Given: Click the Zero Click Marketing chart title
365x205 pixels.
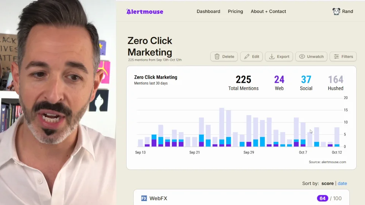Looking at the screenshot, I should click(x=156, y=77).
